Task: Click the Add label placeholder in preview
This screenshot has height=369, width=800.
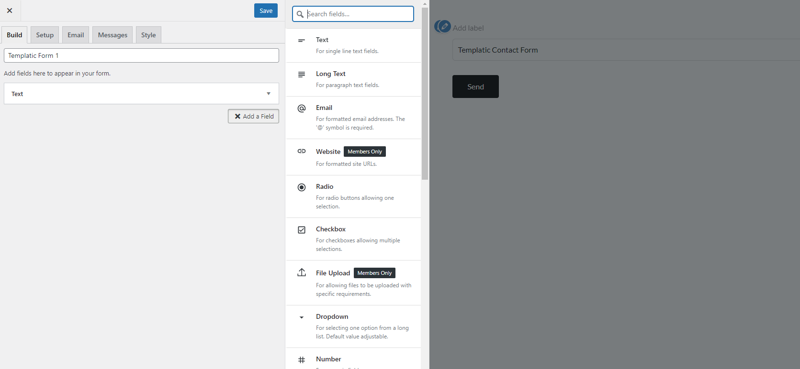Action: coord(468,28)
